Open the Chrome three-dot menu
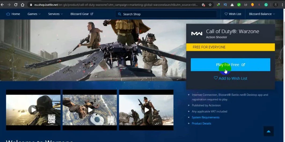 pos(282,5)
